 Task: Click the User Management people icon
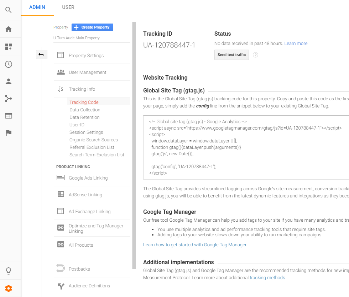click(61, 72)
